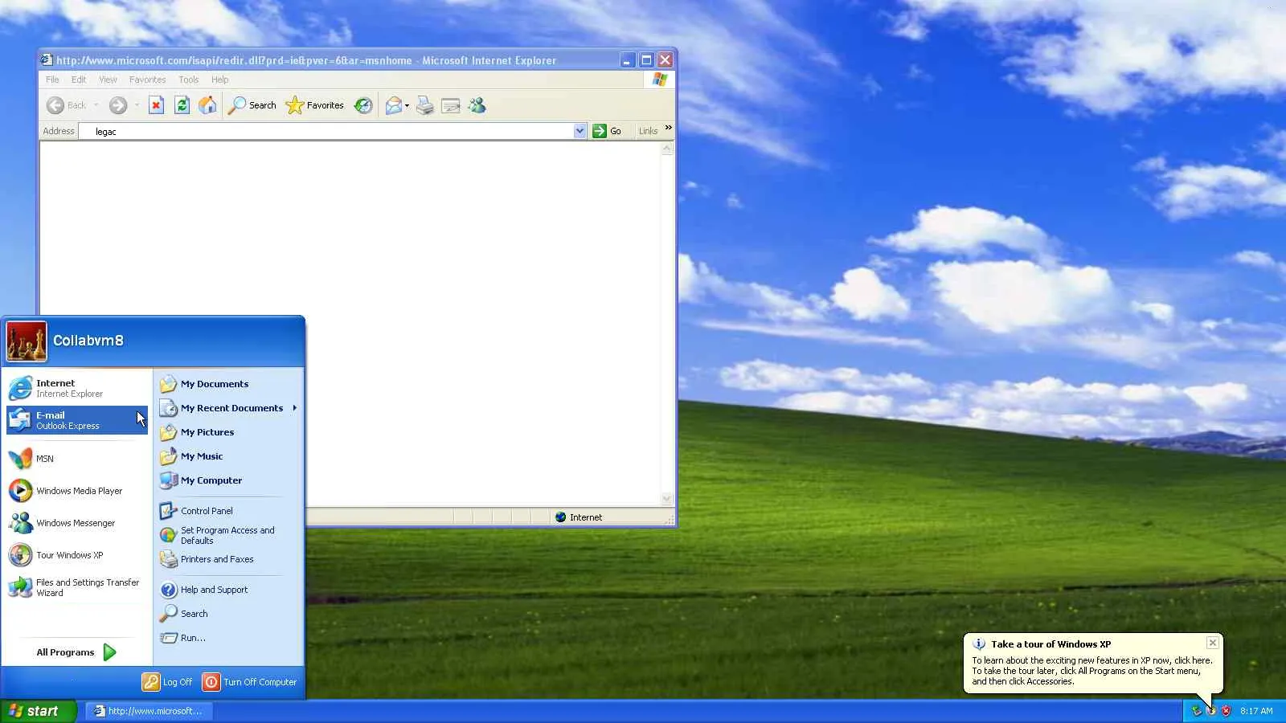Open the Search pane from the toolbar
1286x723 pixels.
click(x=252, y=105)
